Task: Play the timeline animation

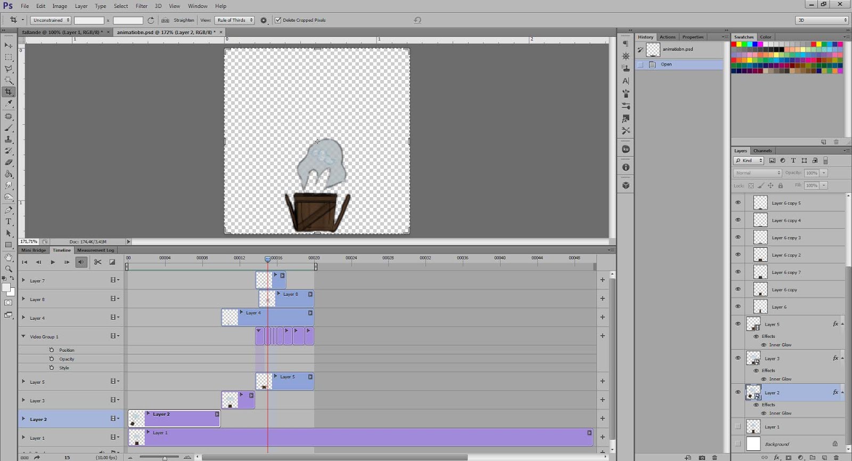Action: [52, 262]
